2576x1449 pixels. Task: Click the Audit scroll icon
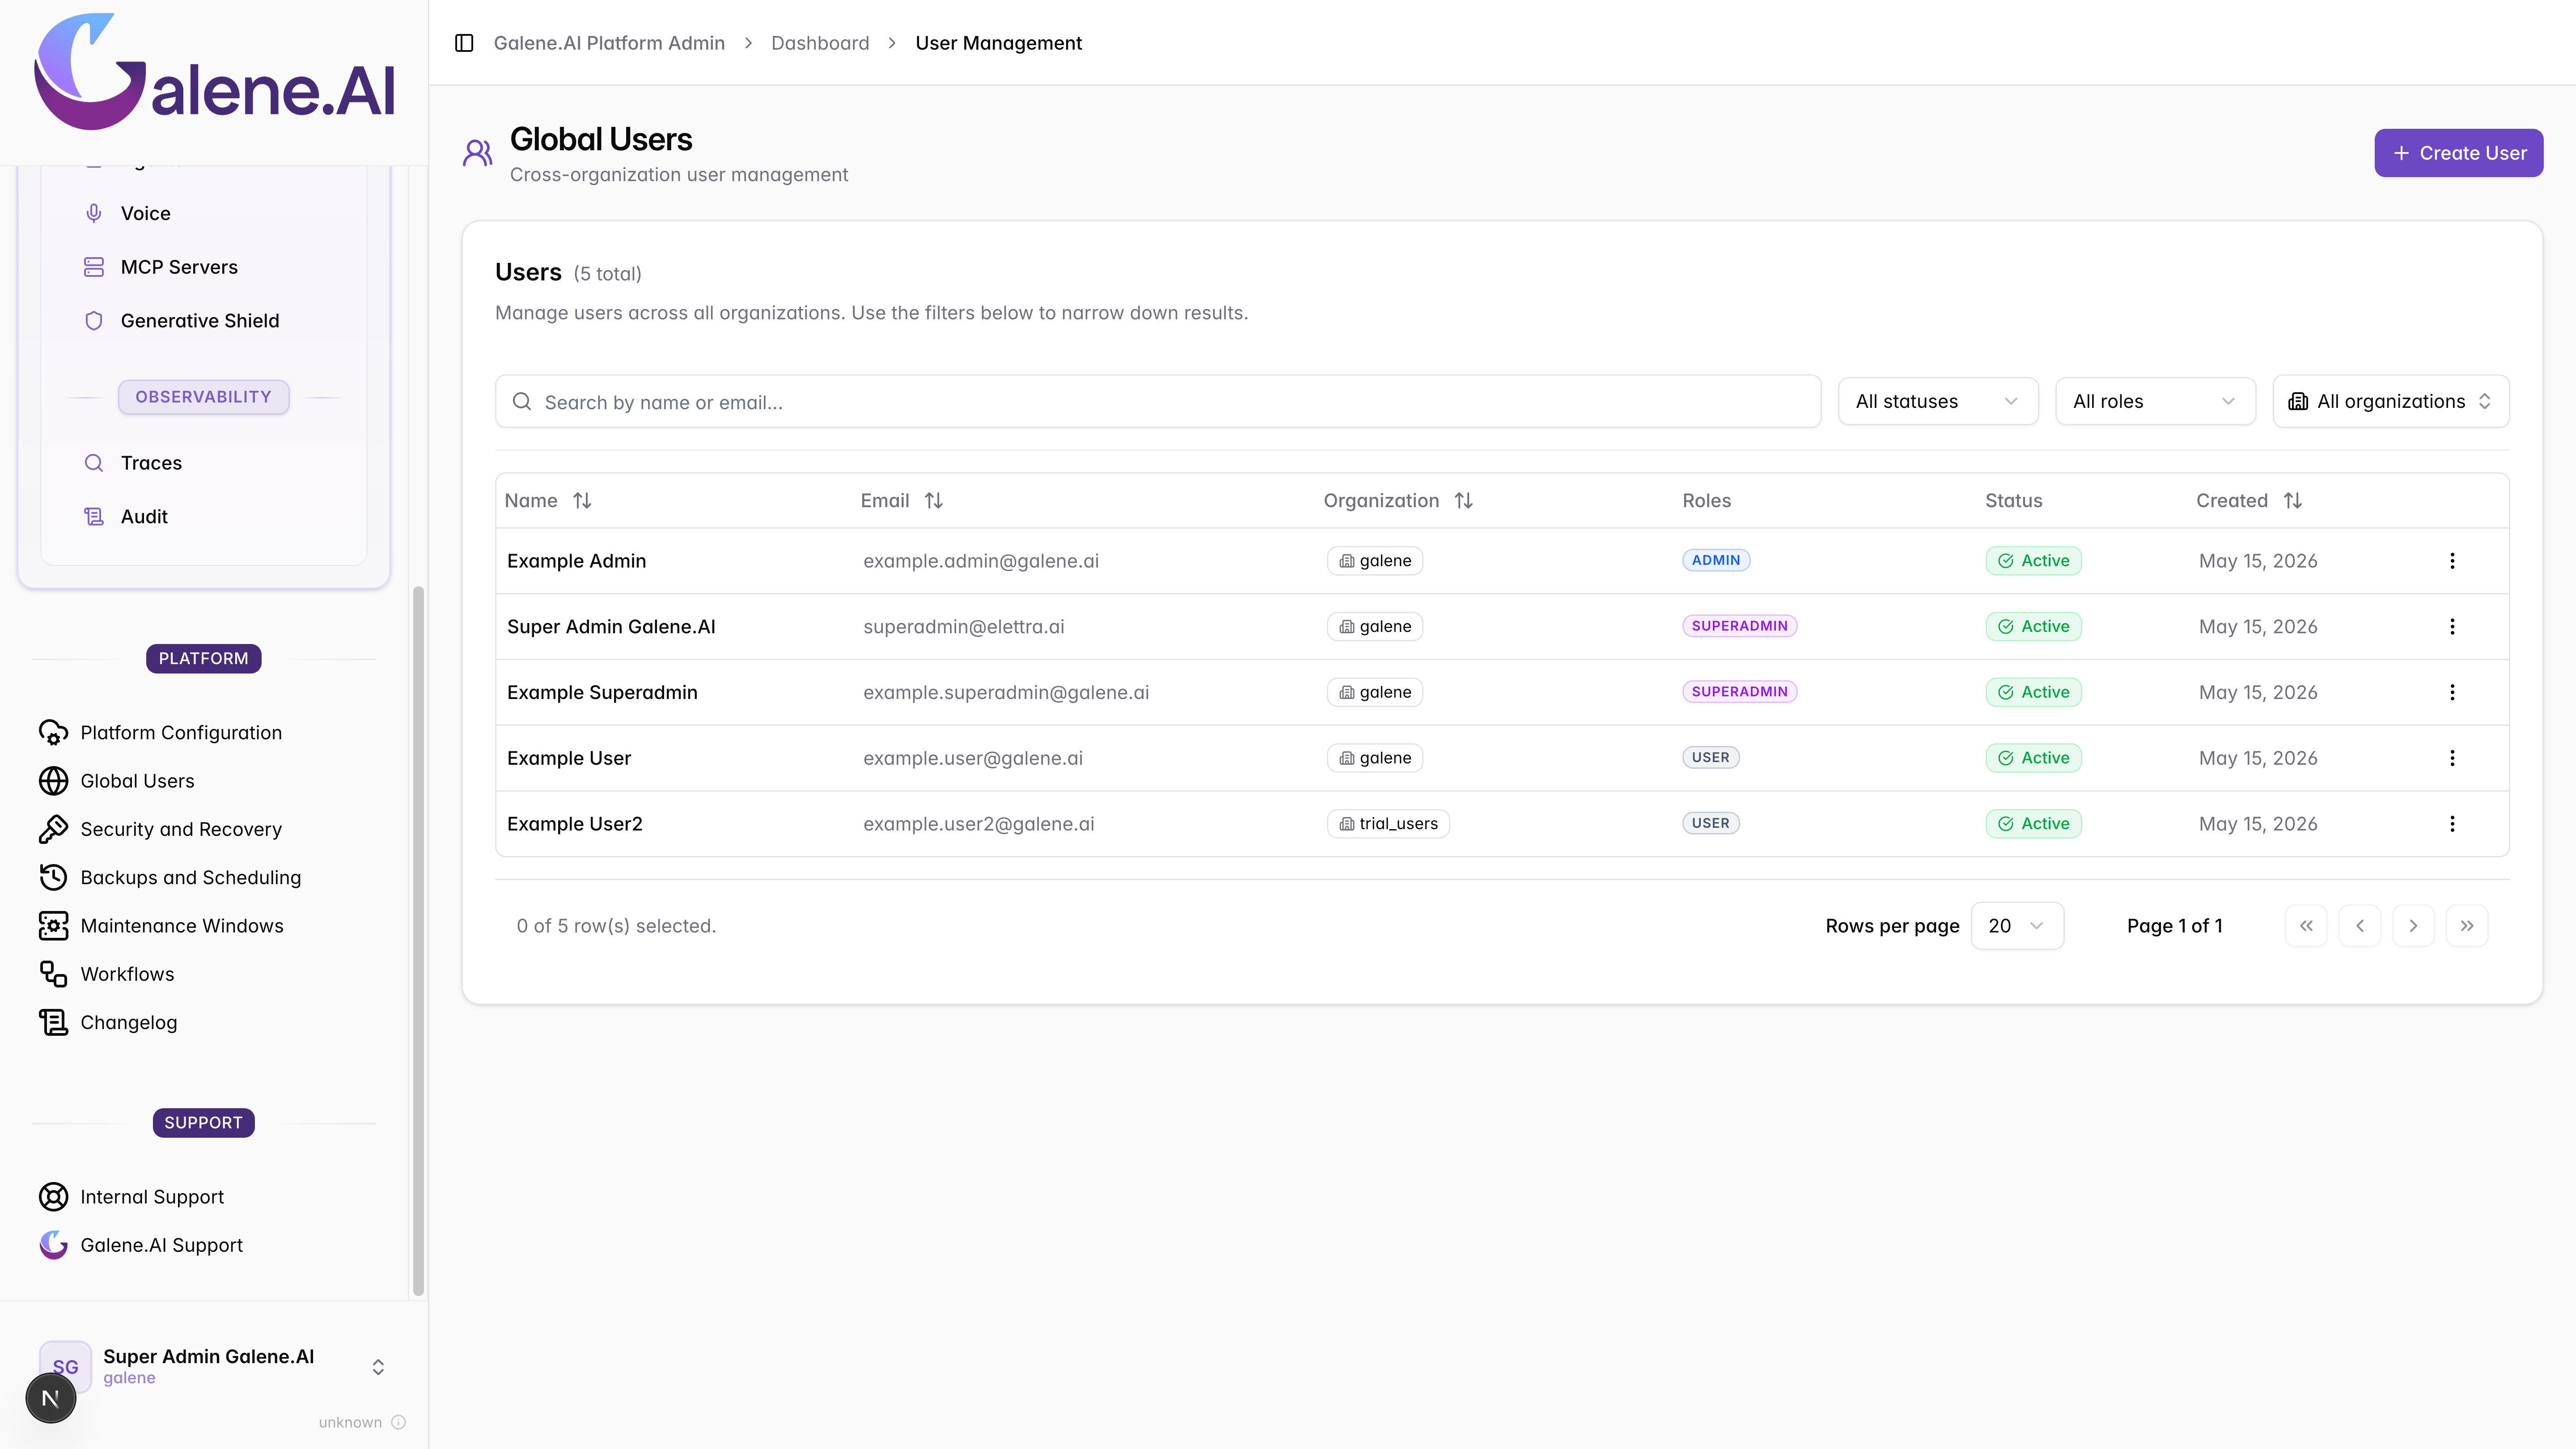(94, 517)
